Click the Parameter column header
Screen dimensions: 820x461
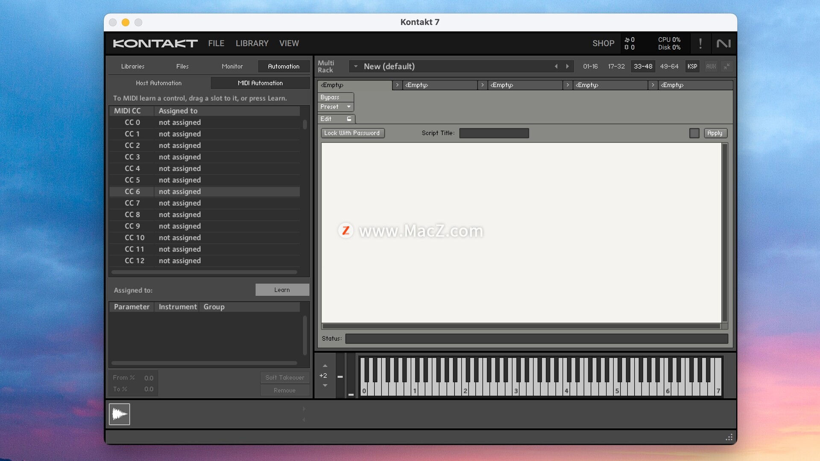coord(132,307)
